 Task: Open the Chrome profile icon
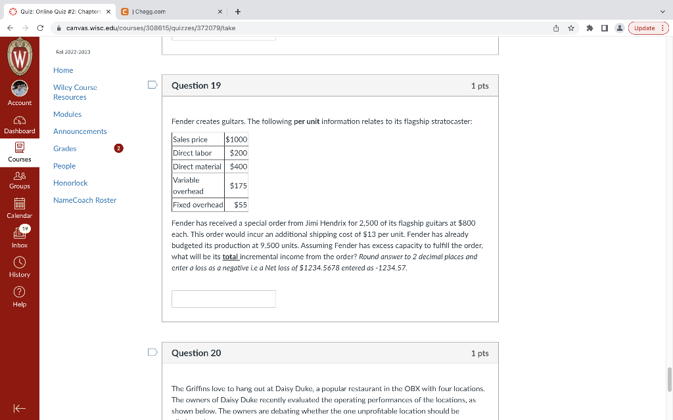click(619, 28)
